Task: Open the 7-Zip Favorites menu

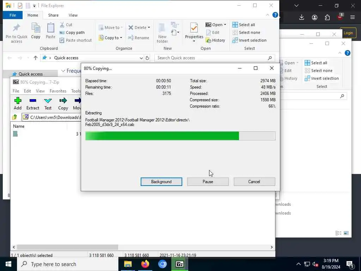Action: pyautogui.click(x=58, y=91)
